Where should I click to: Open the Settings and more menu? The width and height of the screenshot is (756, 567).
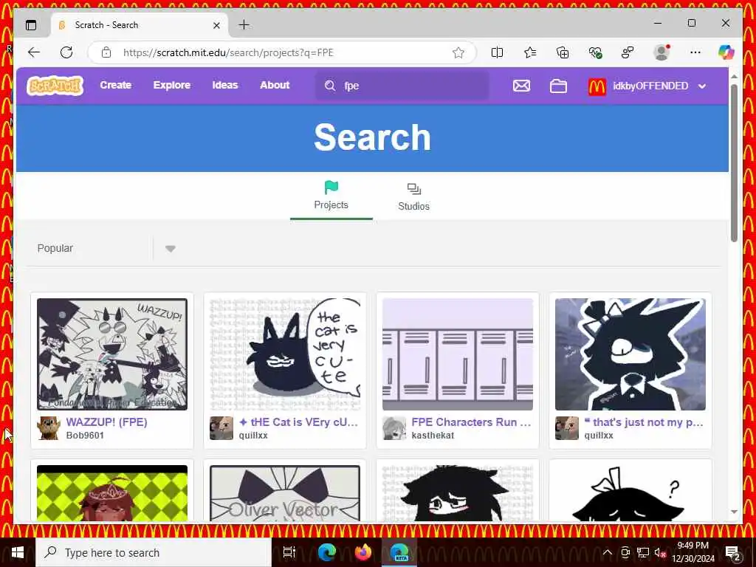point(695,52)
